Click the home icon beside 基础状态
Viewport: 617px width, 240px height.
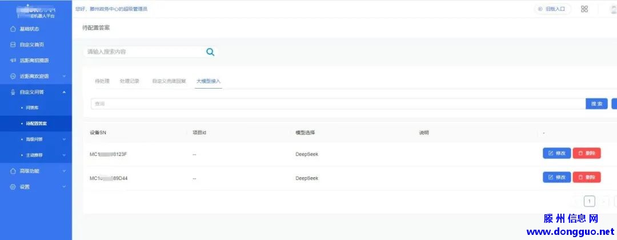click(x=13, y=29)
